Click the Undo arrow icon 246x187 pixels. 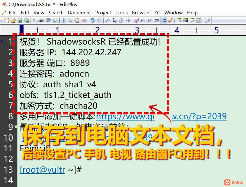[x=93, y=20]
